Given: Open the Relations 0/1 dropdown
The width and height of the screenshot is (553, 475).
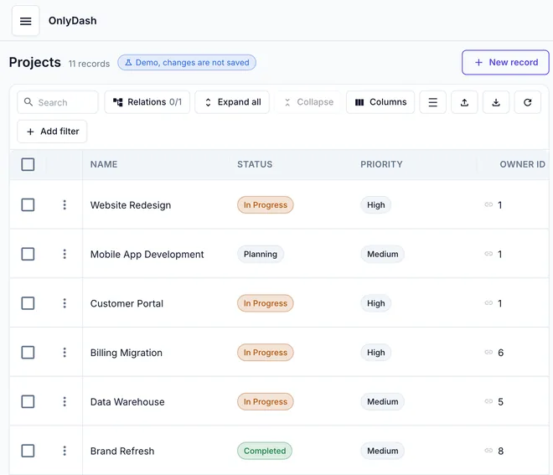Looking at the screenshot, I should [x=147, y=102].
